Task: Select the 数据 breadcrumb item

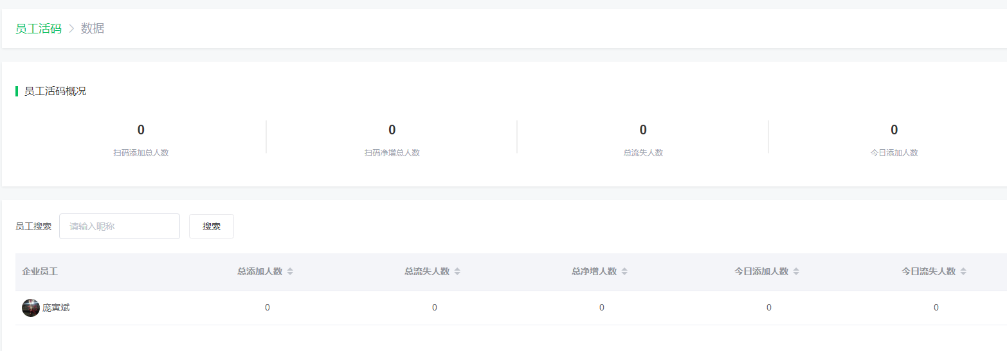Action: (x=93, y=29)
